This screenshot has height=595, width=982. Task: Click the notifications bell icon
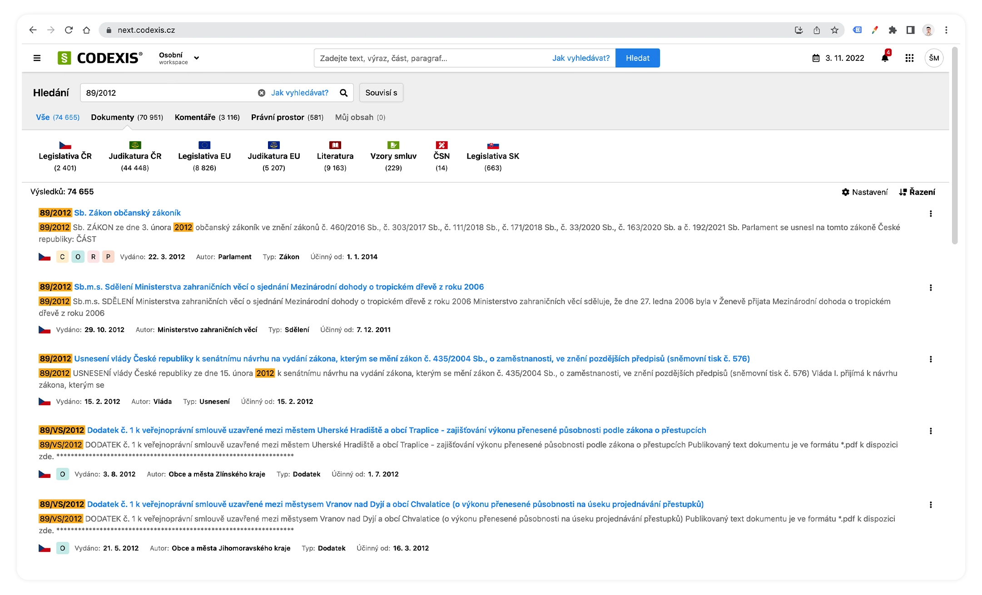(x=885, y=58)
